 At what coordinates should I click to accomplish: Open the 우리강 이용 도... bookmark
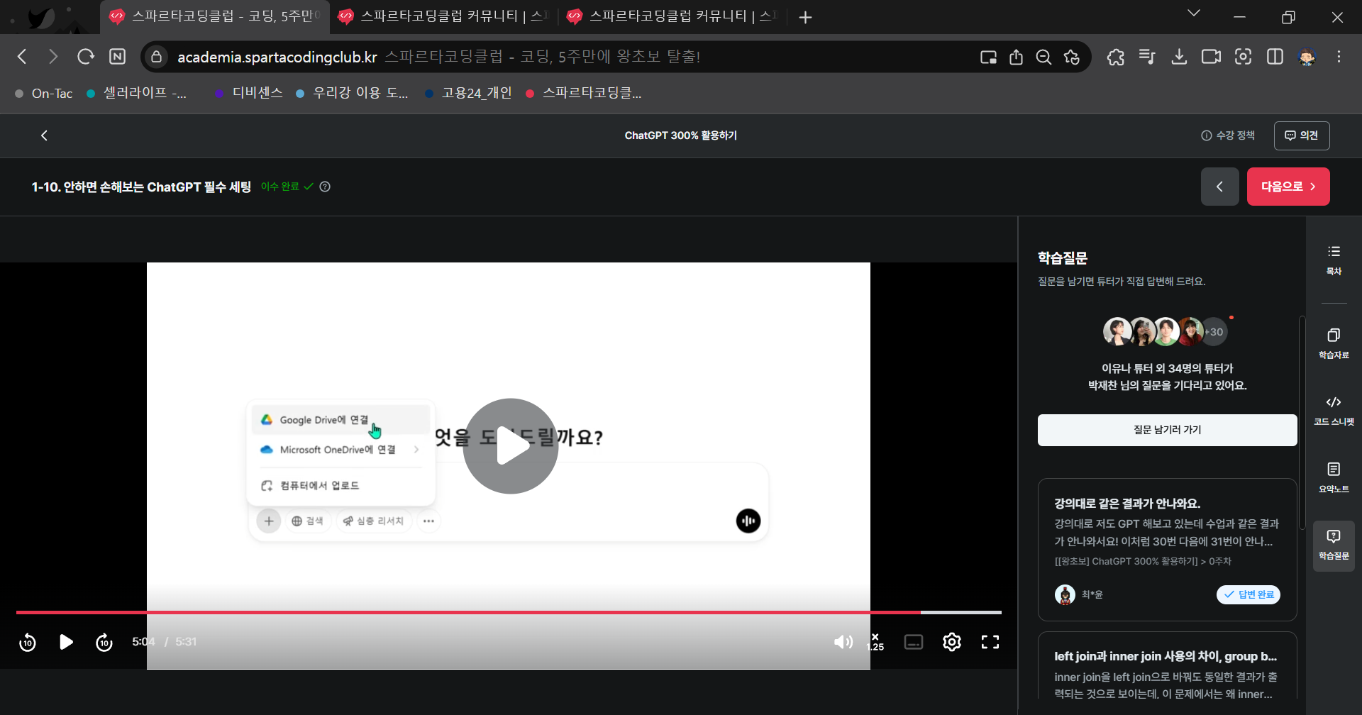point(352,93)
